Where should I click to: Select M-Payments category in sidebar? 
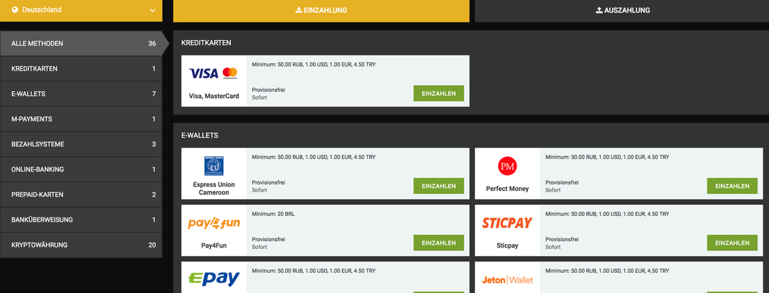tap(81, 119)
